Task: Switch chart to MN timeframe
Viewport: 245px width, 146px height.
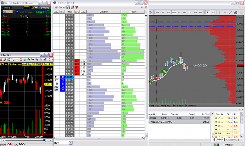Action: pos(200,13)
